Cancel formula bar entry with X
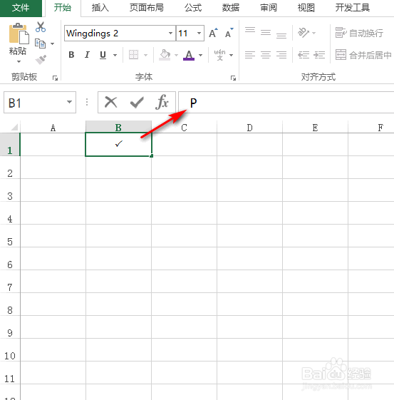 click(x=111, y=102)
